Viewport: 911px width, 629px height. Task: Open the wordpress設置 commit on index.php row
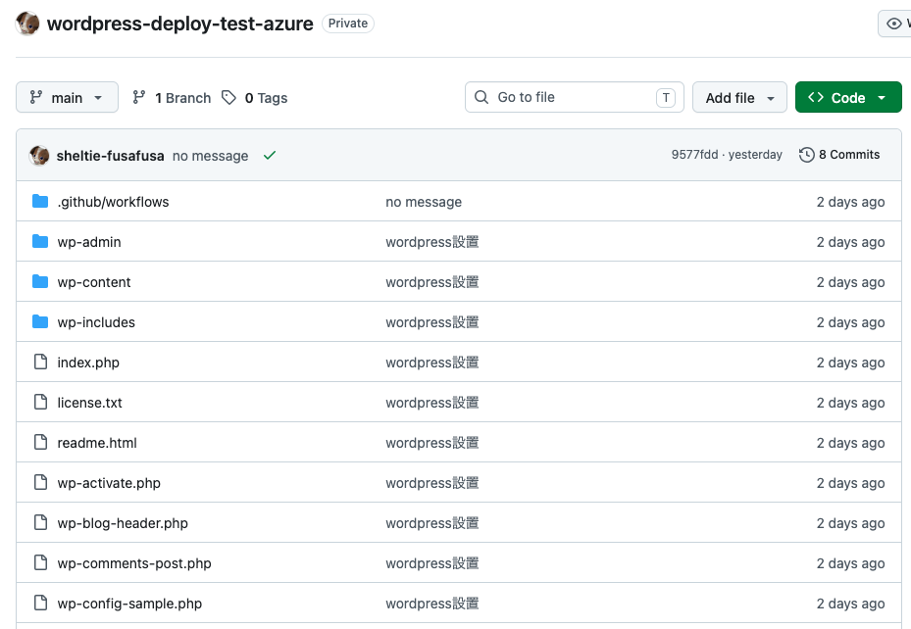(432, 363)
